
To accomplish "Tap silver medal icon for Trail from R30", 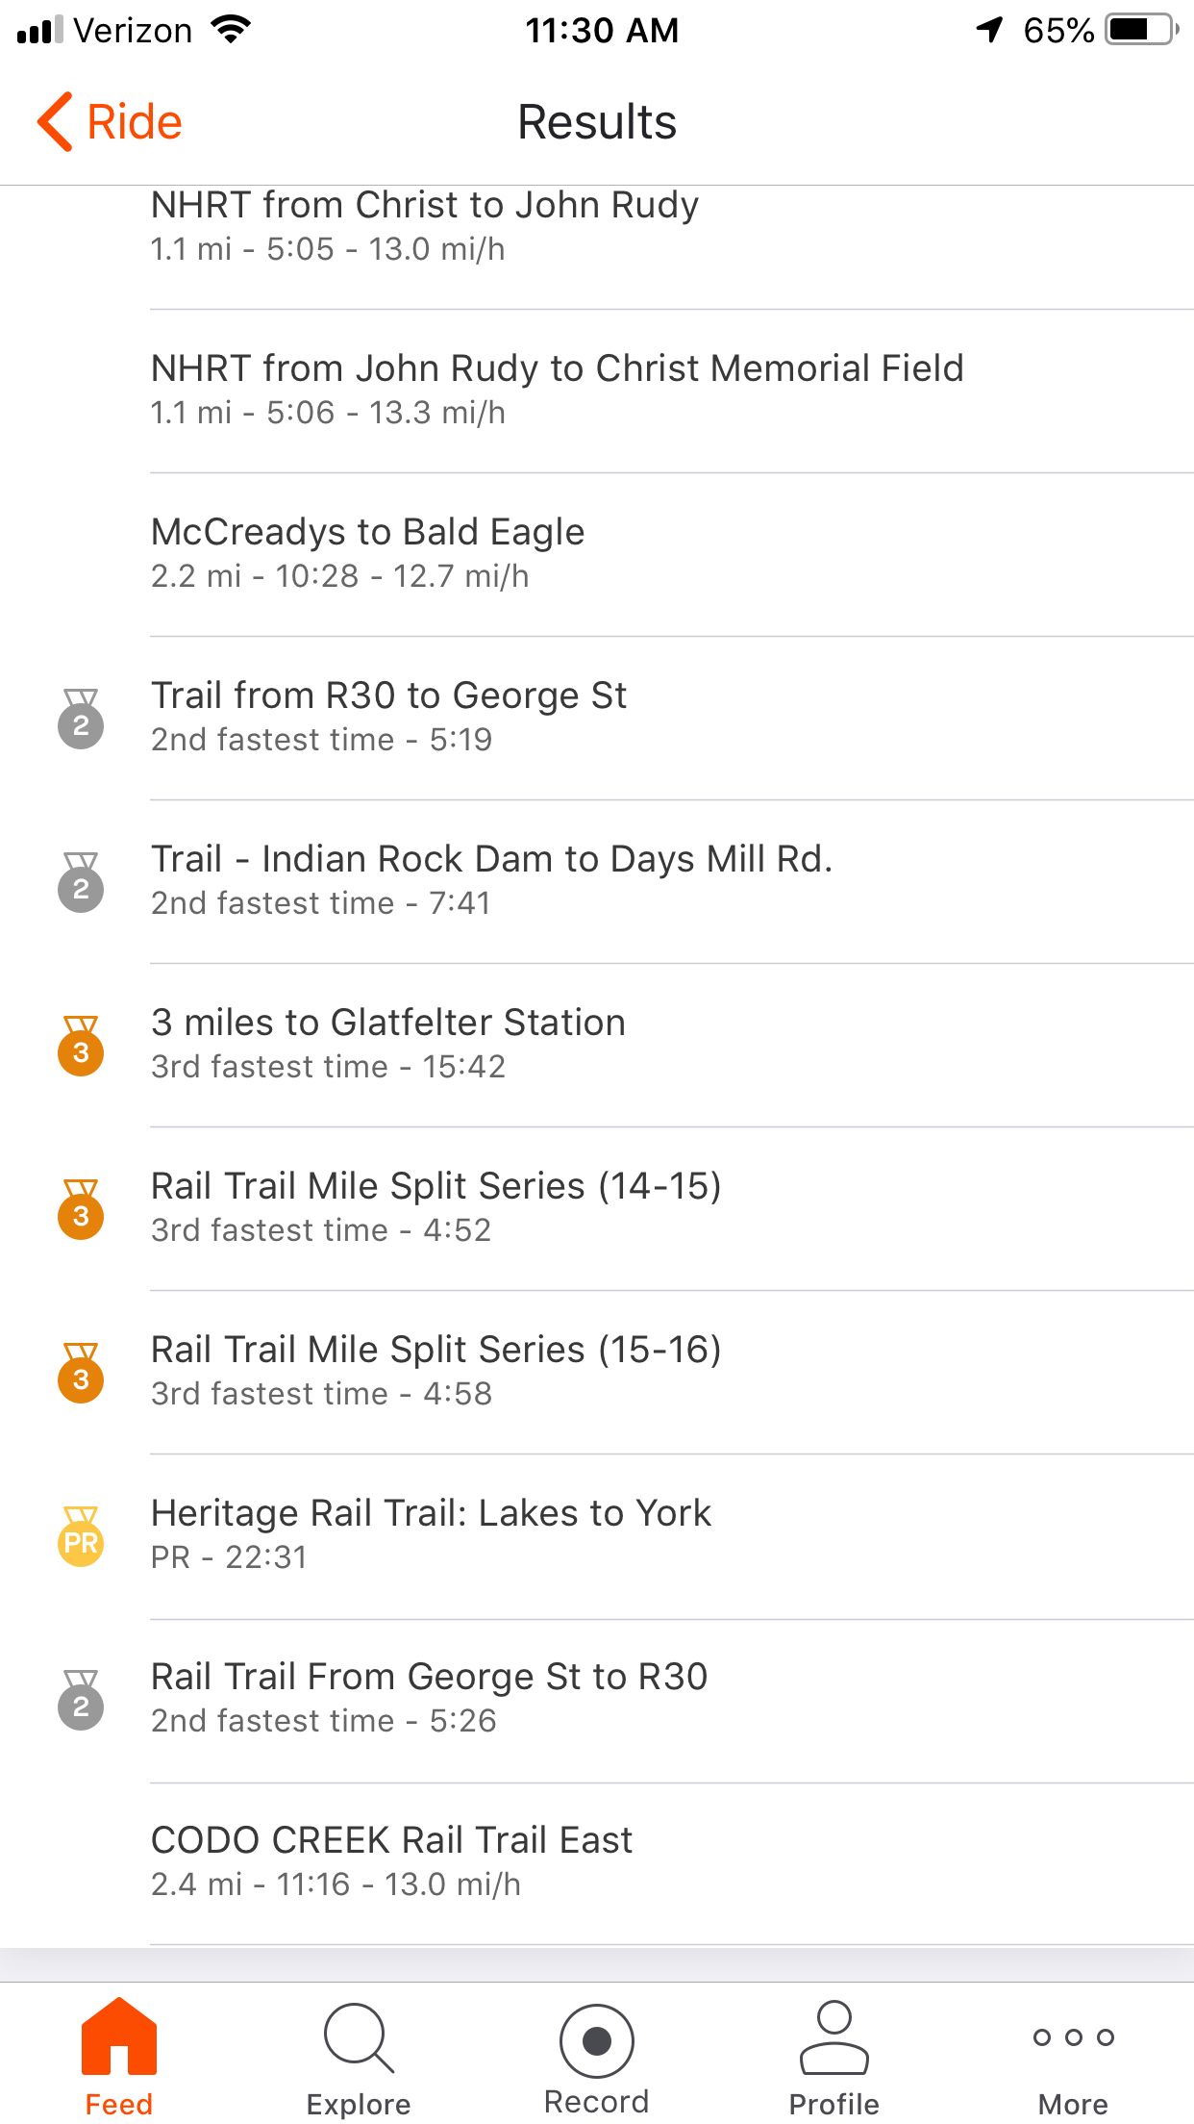I will tap(81, 718).
